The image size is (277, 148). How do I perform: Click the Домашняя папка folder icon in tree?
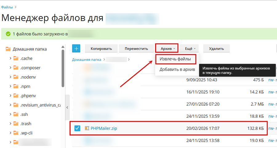pos(8,49)
